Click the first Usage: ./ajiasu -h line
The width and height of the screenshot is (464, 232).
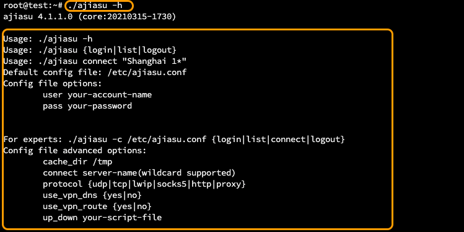(48, 39)
